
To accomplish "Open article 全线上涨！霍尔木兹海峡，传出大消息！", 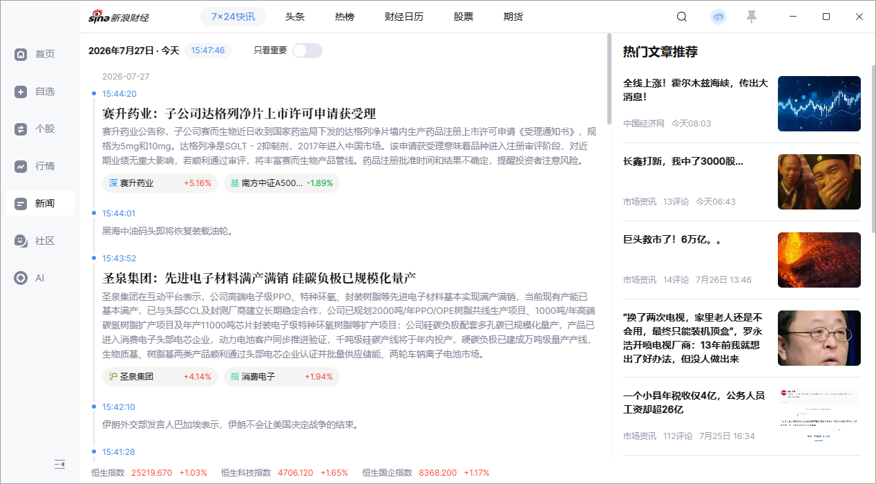I will (x=696, y=90).
